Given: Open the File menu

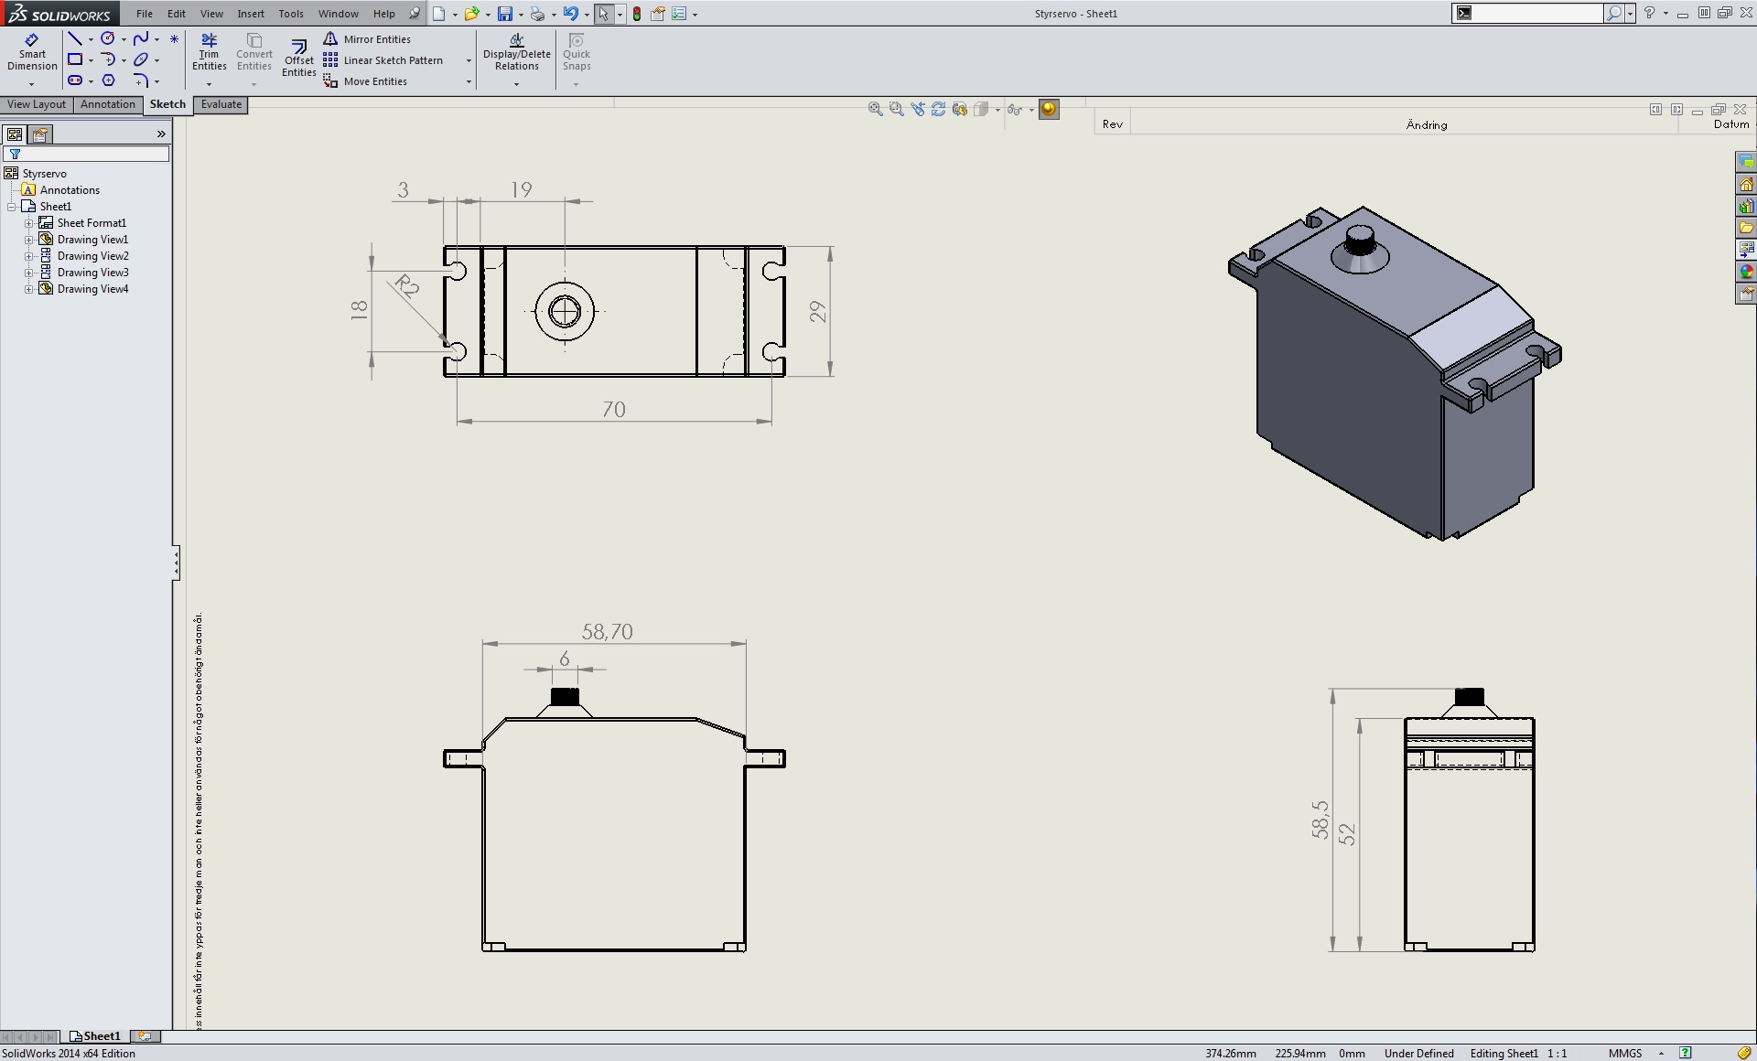Looking at the screenshot, I should point(145,14).
